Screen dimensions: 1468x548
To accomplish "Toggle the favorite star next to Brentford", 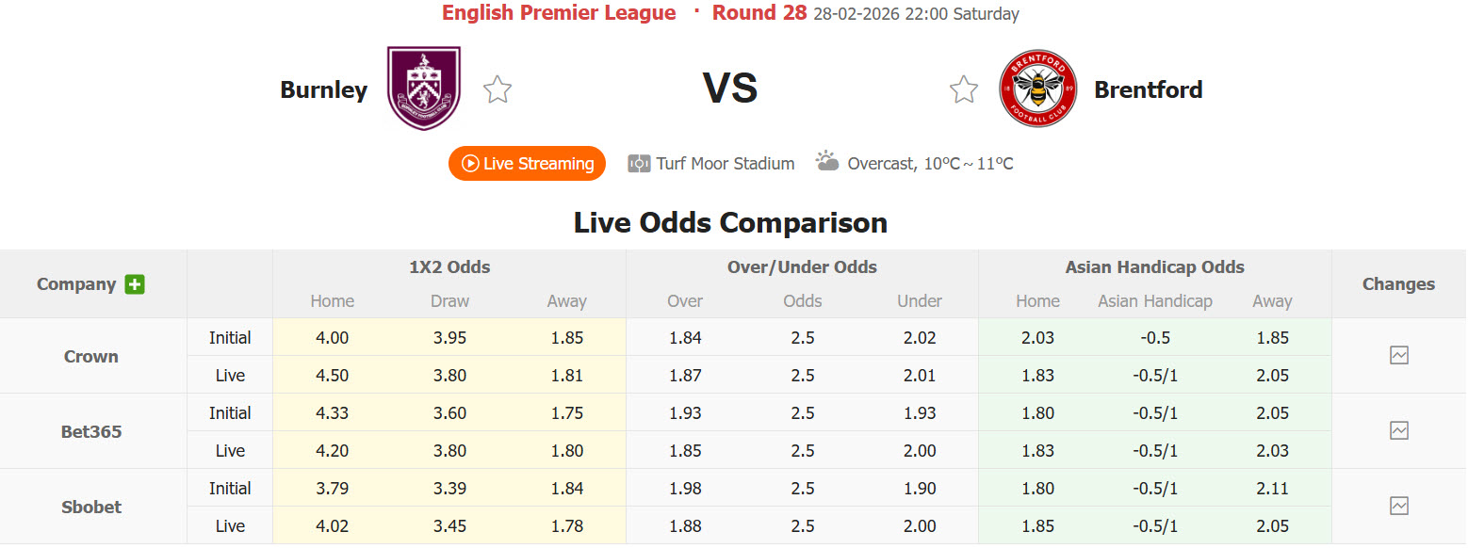I will pos(964,89).
